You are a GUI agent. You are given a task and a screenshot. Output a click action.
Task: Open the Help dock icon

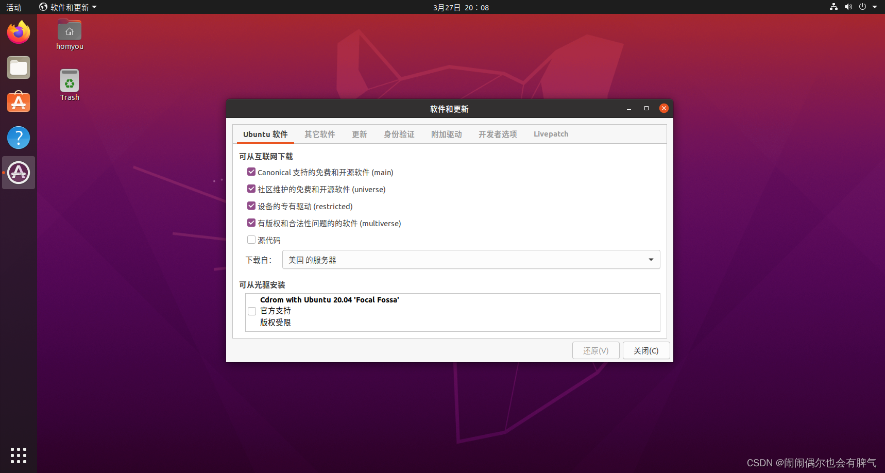coord(19,138)
